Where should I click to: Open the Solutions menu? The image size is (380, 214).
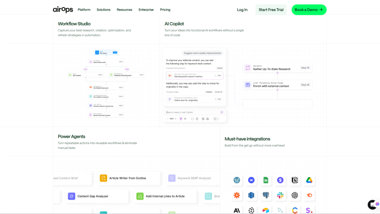(x=104, y=10)
